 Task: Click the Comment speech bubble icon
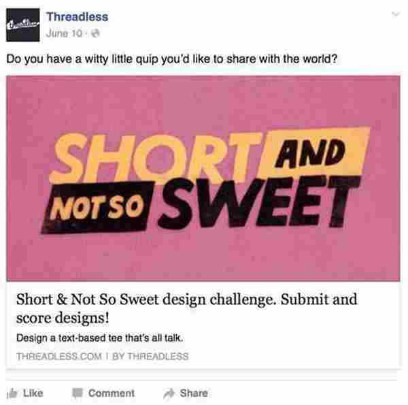[x=77, y=393]
